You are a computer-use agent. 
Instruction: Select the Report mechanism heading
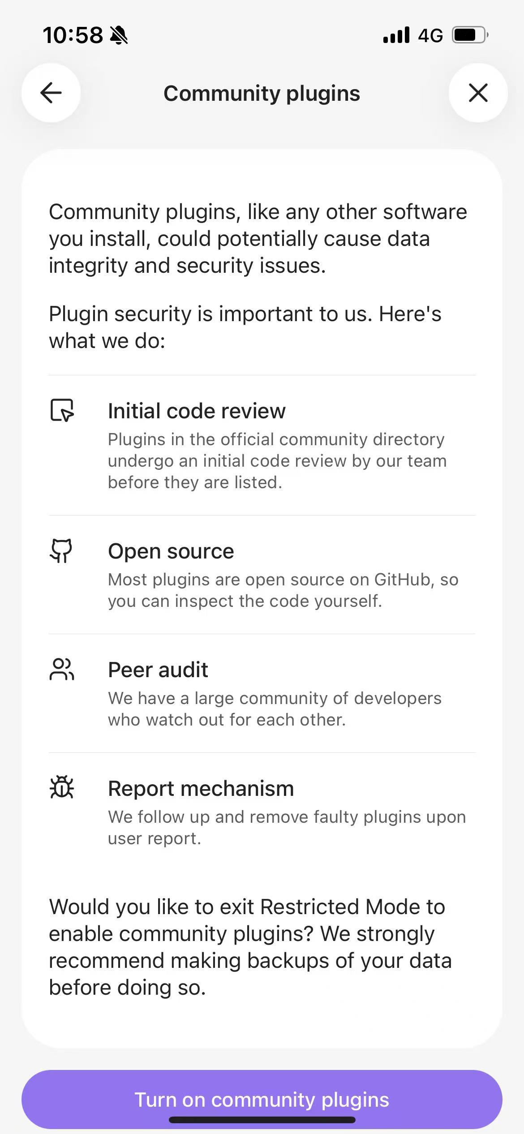[x=201, y=788]
